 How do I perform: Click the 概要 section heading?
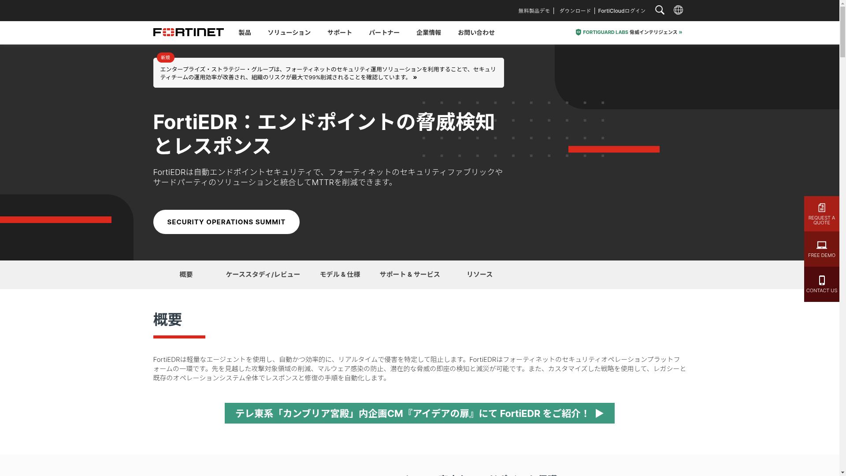tap(167, 320)
